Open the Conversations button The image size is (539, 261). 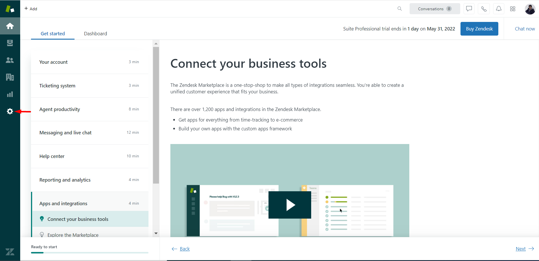[x=435, y=9]
